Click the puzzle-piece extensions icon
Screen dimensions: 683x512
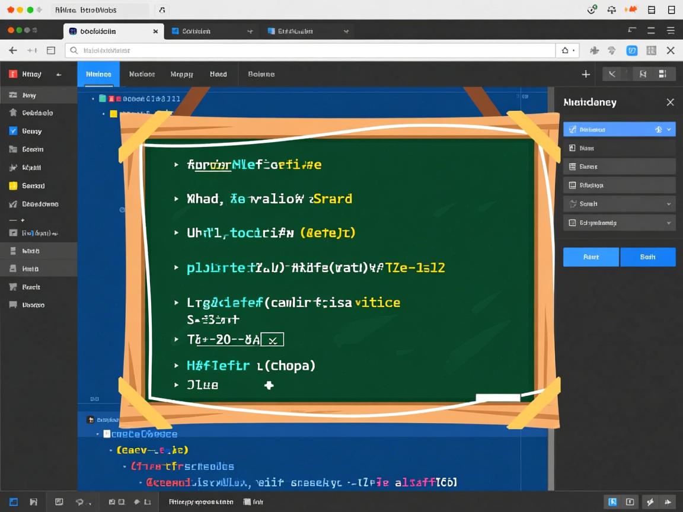(x=594, y=51)
